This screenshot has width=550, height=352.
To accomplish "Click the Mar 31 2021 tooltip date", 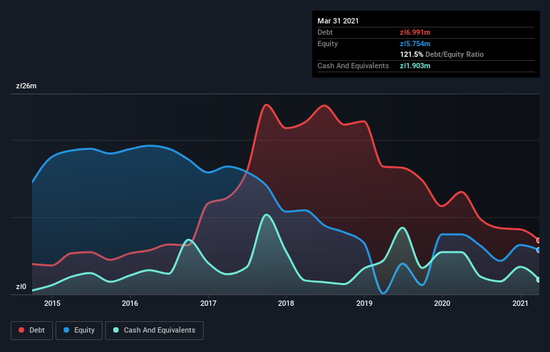I will pyautogui.click(x=338, y=21).
